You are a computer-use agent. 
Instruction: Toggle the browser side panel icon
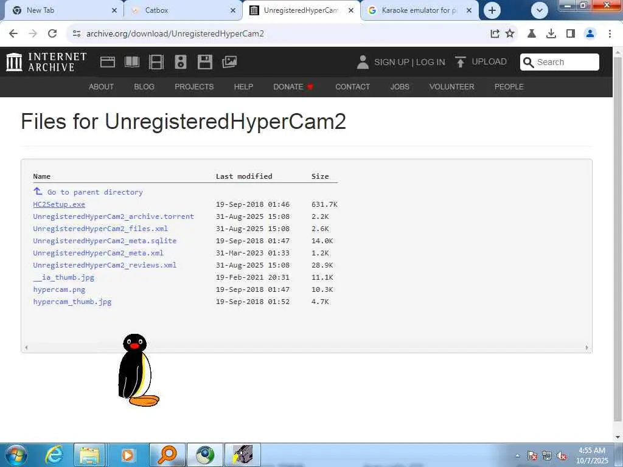[571, 34]
